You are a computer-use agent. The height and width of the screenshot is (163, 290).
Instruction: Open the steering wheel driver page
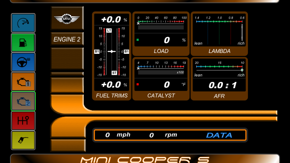23,62
